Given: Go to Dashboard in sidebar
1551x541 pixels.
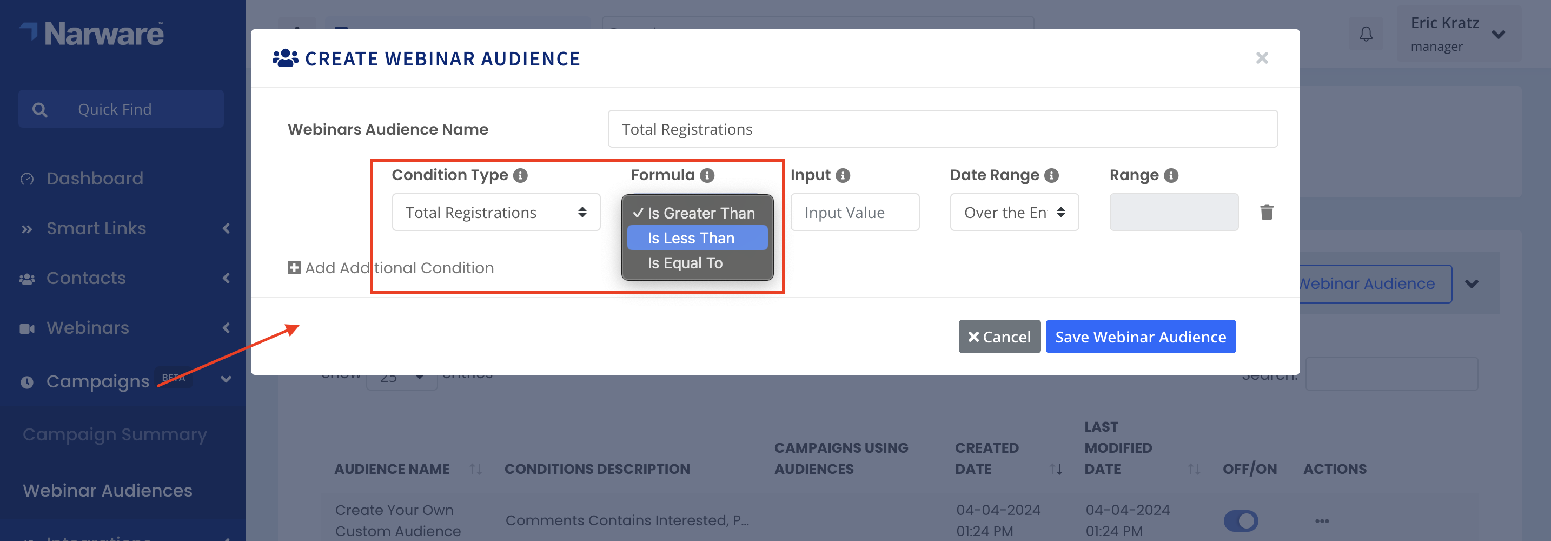Looking at the screenshot, I should (x=95, y=179).
